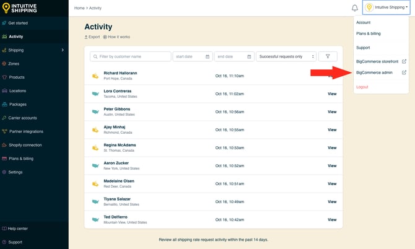Viewport: 415px width, 249px height.
Task: Click the start date calendar icon
Action: pos(207,56)
